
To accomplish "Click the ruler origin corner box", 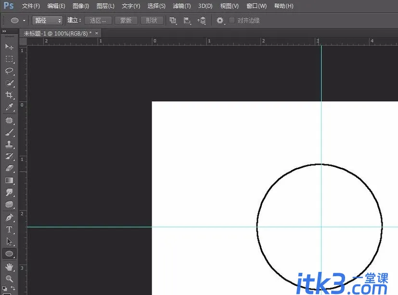I will pyautogui.click(x=23, y=41).
